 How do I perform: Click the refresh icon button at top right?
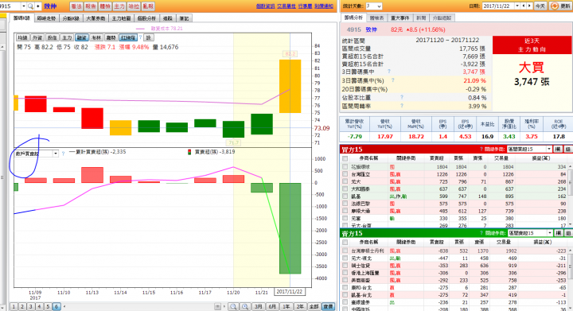coord(560,6)
